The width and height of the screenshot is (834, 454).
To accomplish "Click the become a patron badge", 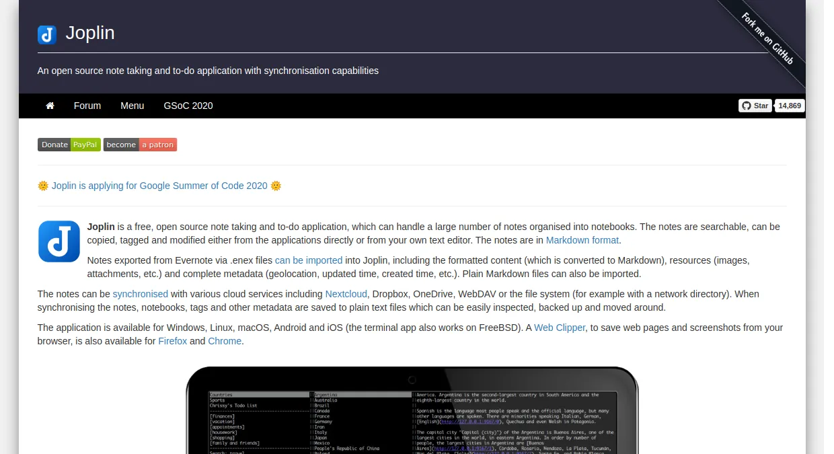I will tap(140, 145).
